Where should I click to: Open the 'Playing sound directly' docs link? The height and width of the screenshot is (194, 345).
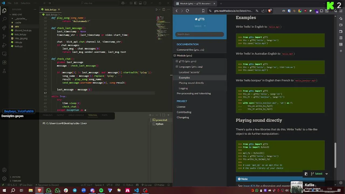click(191, 83)
